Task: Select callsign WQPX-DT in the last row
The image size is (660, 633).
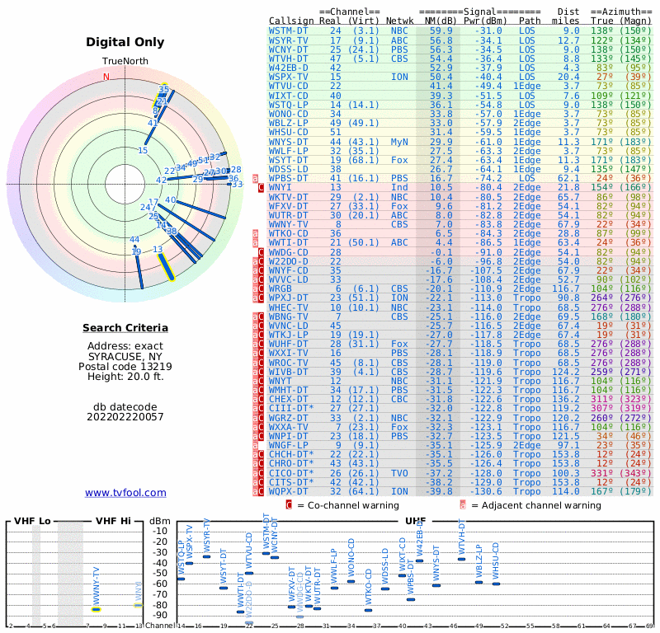Action: (288, 491)
